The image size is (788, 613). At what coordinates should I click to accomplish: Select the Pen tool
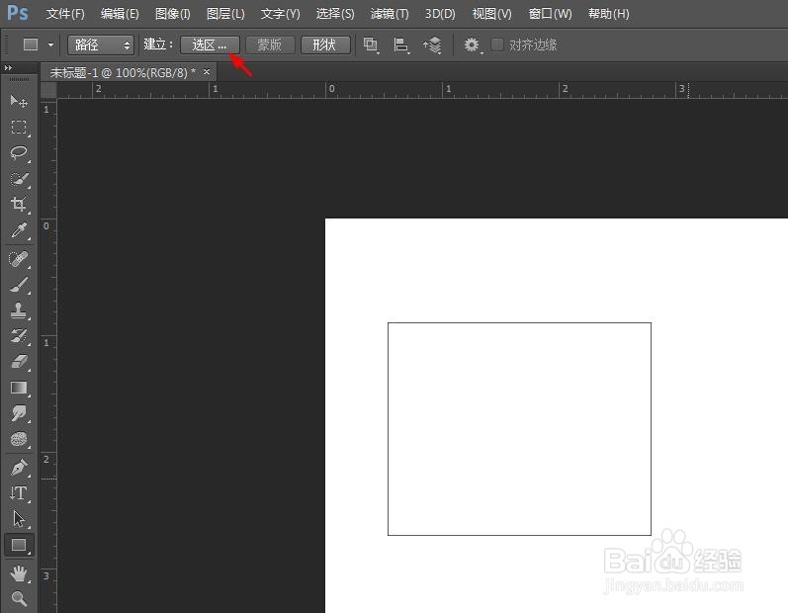coord(19,468)
